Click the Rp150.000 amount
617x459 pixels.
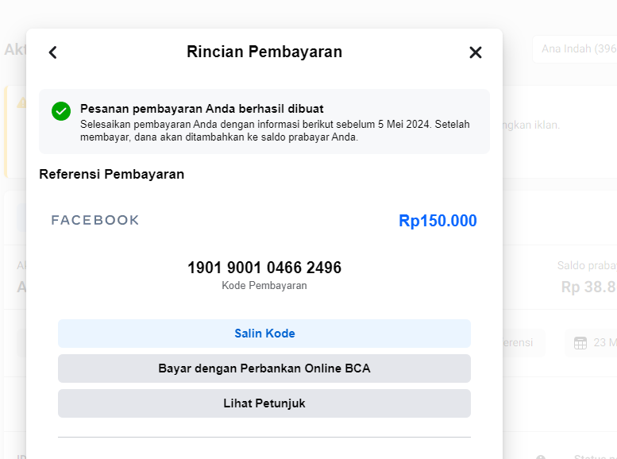438,221
